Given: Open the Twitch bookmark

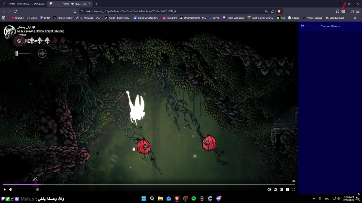Looking at the screenshot, I should pos(45,18).
